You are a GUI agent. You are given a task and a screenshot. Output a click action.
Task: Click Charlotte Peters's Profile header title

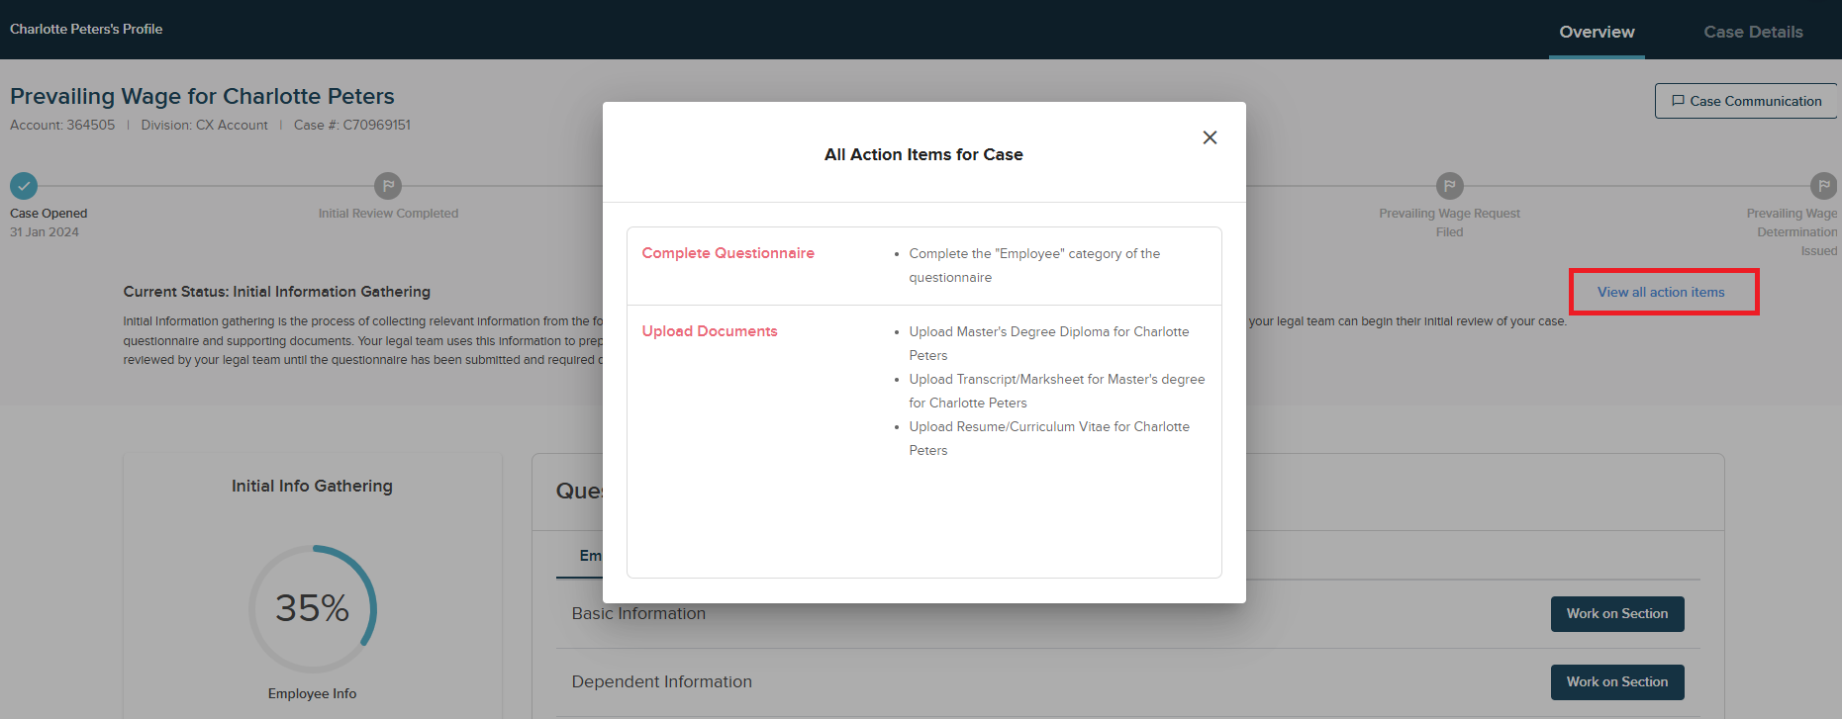86,29
